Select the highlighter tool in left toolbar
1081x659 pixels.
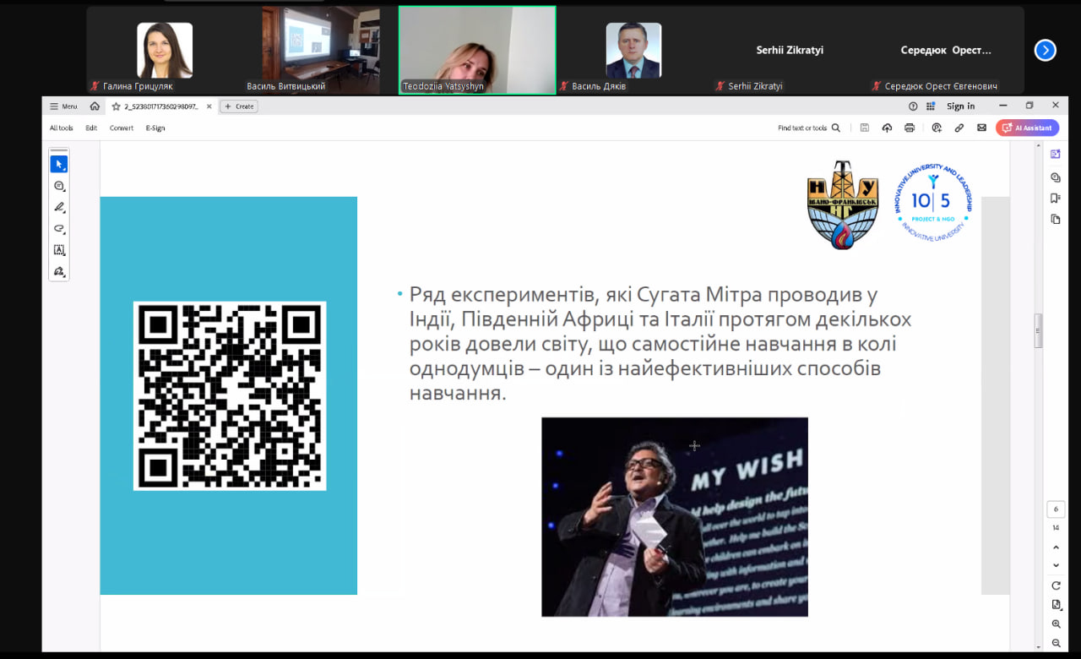(59, 207)
